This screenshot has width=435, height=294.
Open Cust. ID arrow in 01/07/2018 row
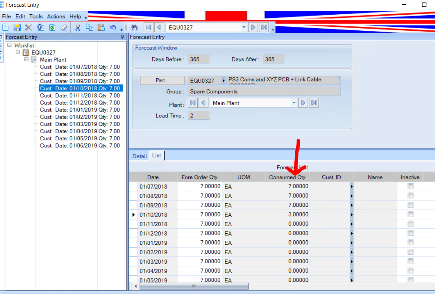click(x=352, y=186)
